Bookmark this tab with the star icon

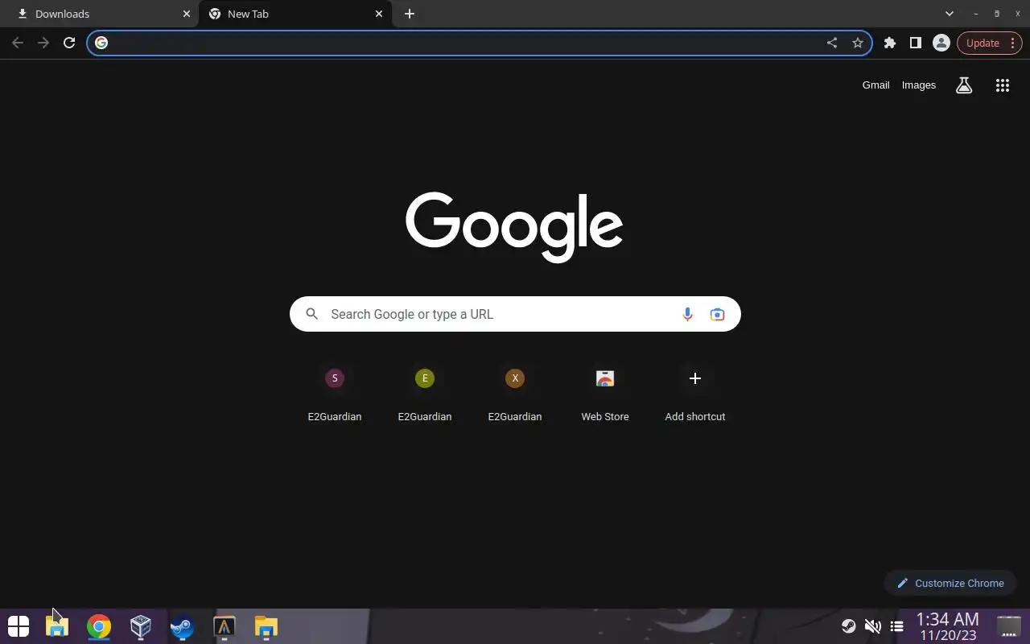coord(858,43)
